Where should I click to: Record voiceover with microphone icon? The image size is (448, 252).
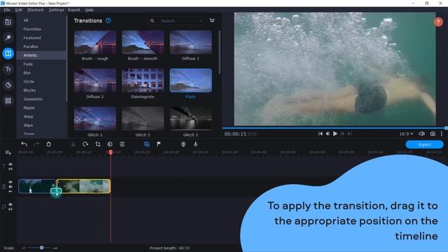(196, 144)
